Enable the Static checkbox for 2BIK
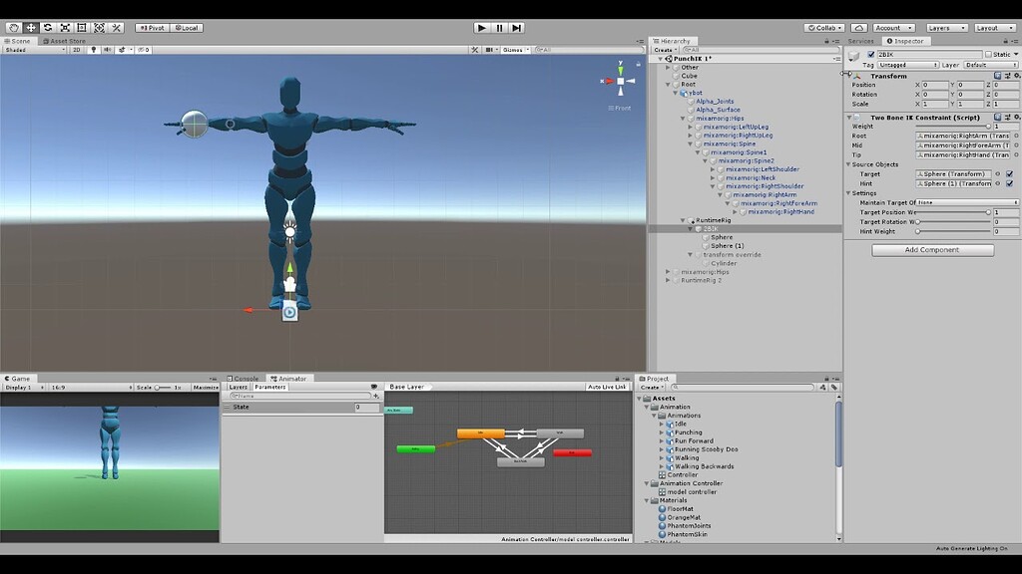This screenshot has width=1022, height=574. click(990, 53)
